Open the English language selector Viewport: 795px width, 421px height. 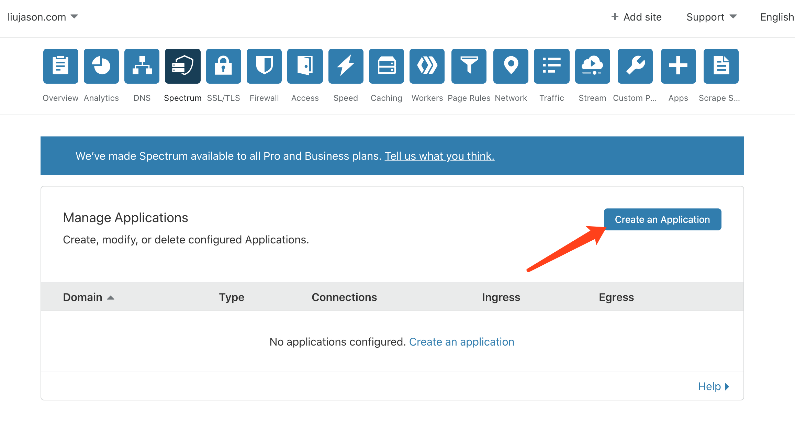[777, 17]
